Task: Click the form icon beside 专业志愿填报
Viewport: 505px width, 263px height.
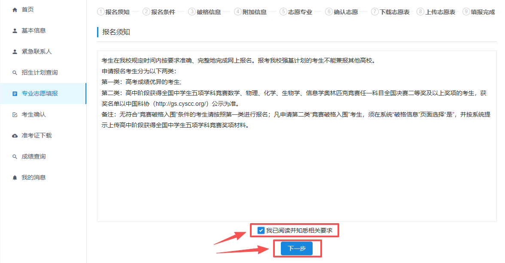Action: [x=15, y=93]
